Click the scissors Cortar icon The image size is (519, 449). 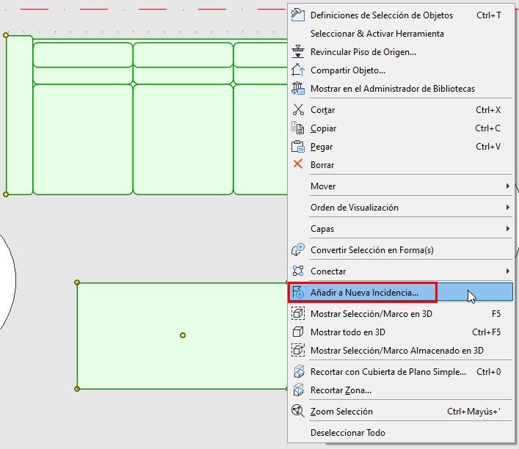pos(298,110)
